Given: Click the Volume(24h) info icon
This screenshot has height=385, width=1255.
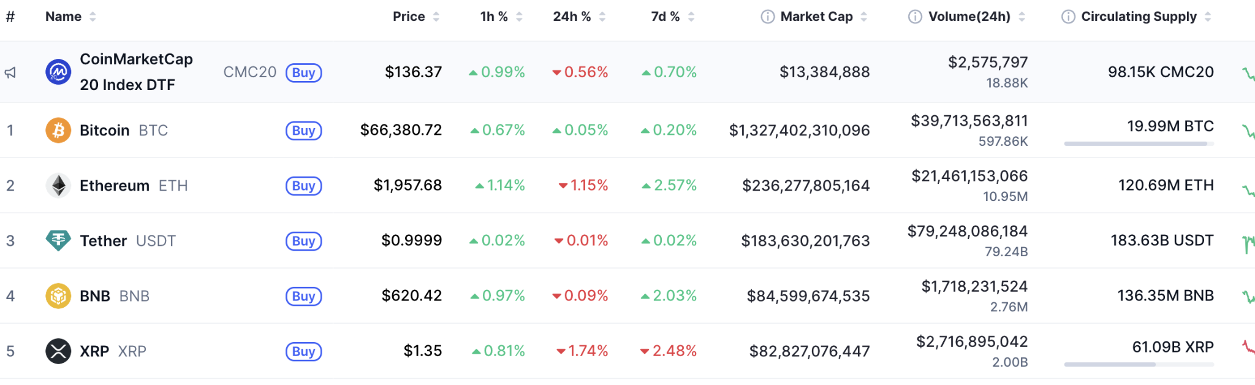Looking at the screenshot, I should click(915, 17).
